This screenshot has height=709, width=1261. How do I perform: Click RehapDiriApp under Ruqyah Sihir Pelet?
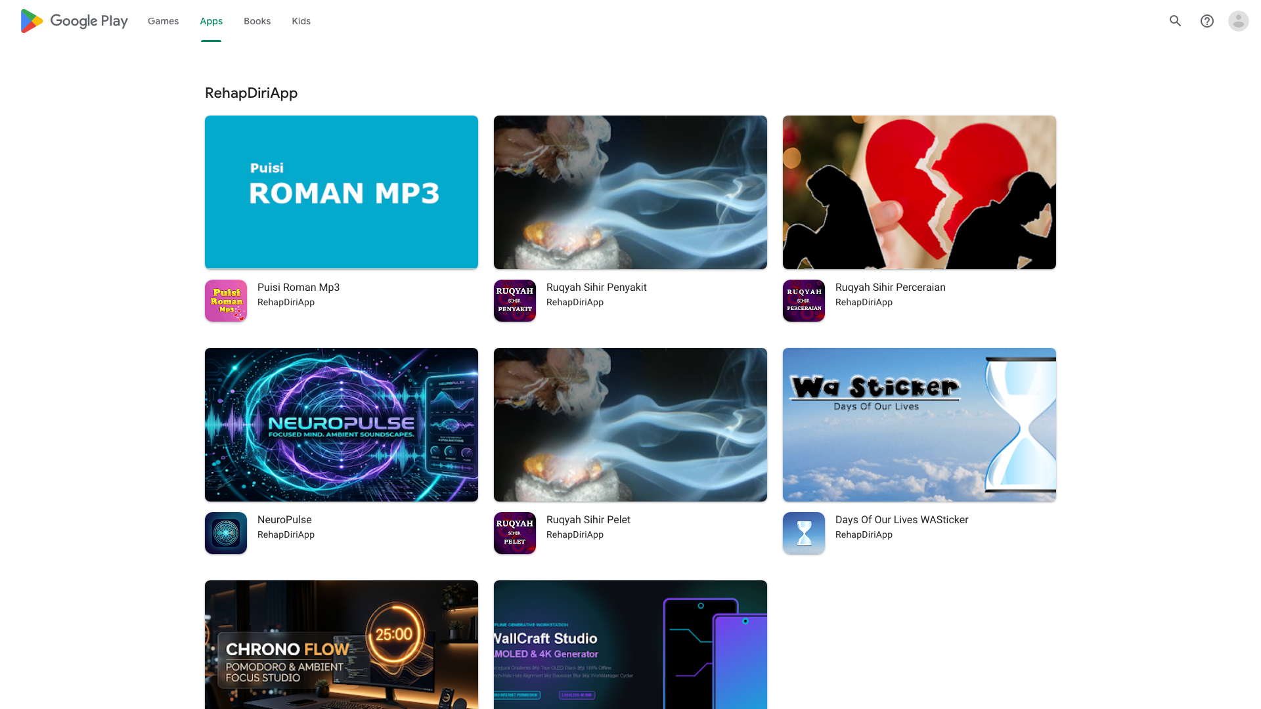575,535
